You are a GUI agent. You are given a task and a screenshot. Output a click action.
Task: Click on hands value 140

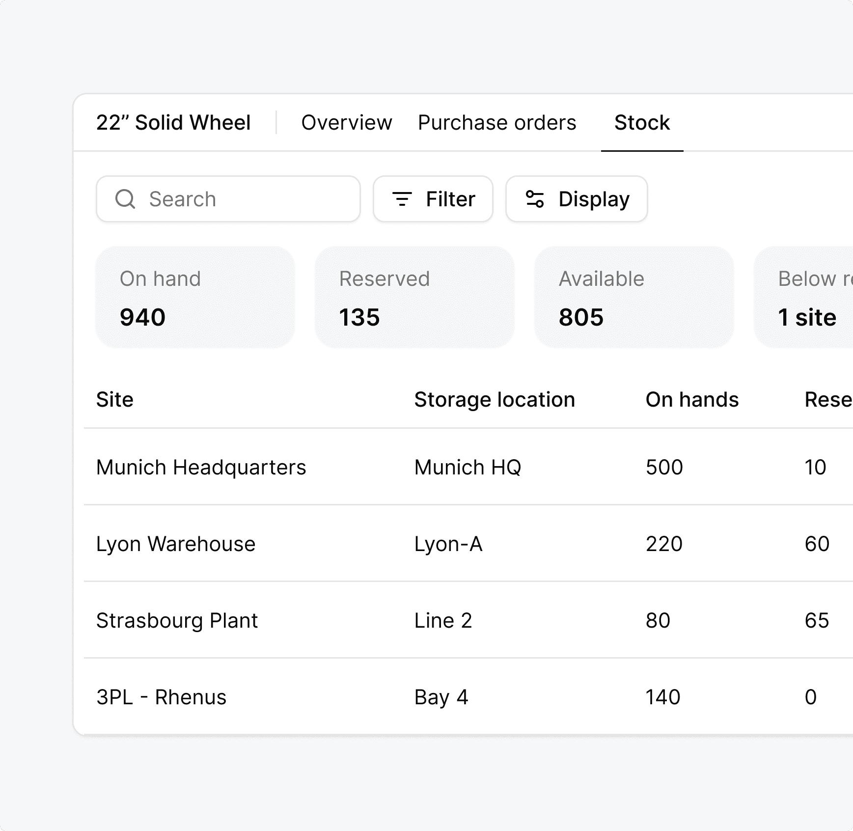pyautogui.click(x=663, y=697)
